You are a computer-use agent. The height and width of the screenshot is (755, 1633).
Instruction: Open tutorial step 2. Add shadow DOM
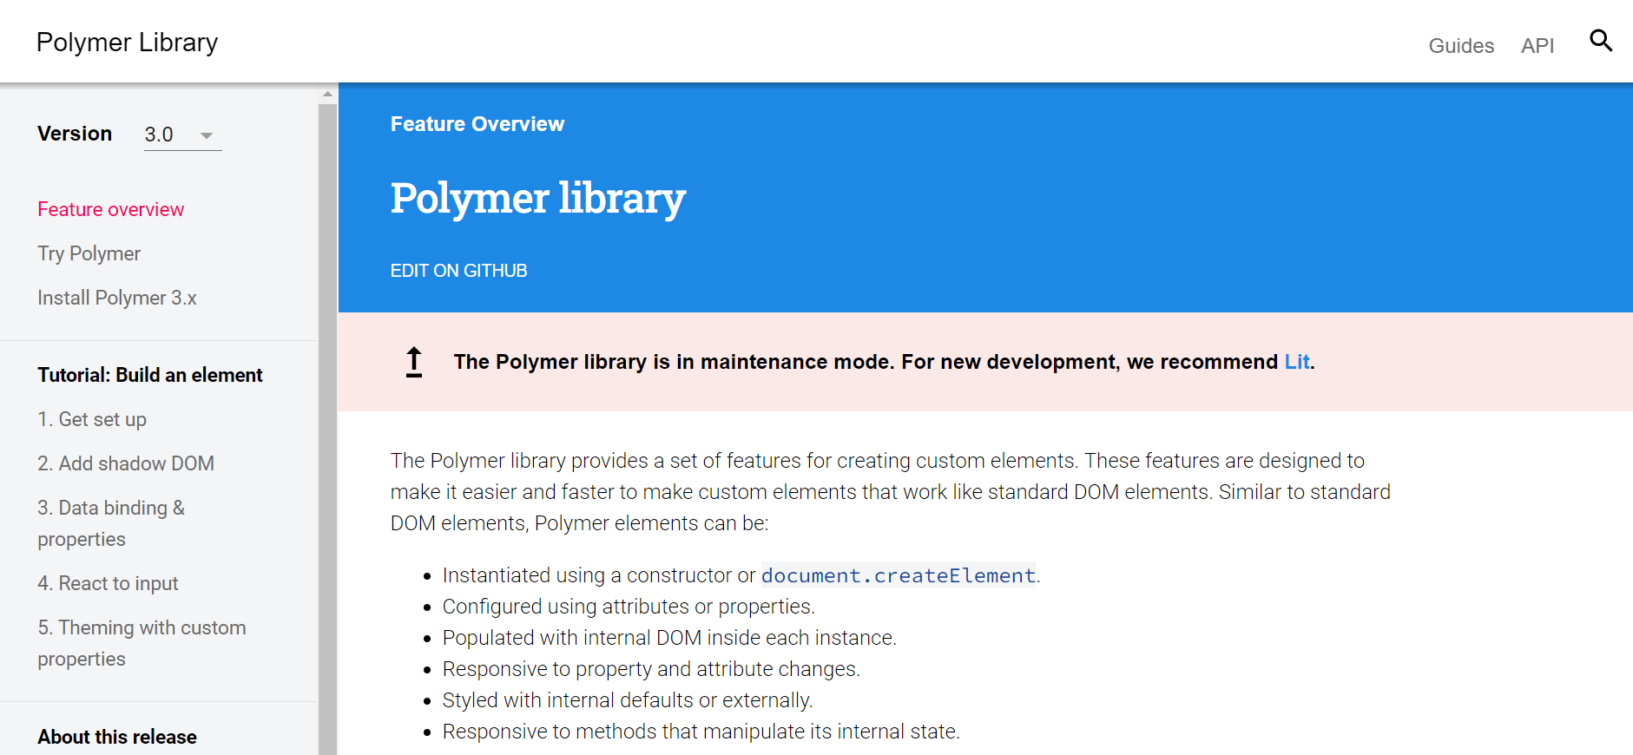coord(126,463)
